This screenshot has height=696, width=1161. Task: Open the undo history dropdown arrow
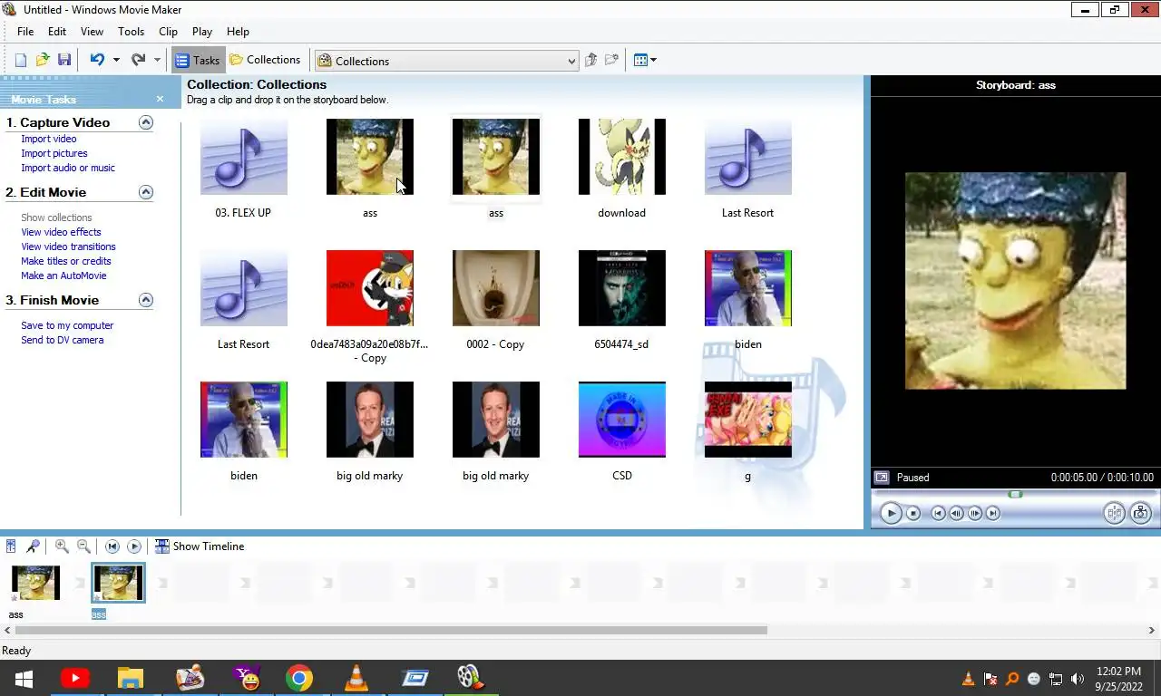point(115,61)
